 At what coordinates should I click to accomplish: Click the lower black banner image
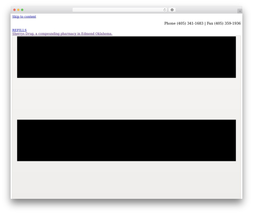click(126, 141)
